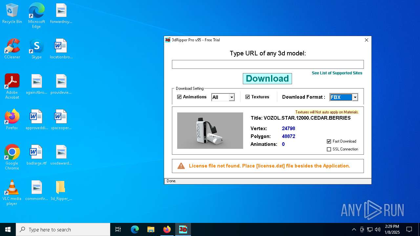This screenshot has width=420, height=236.
Task: Select the commonfir image file icon
Action: 36,190
